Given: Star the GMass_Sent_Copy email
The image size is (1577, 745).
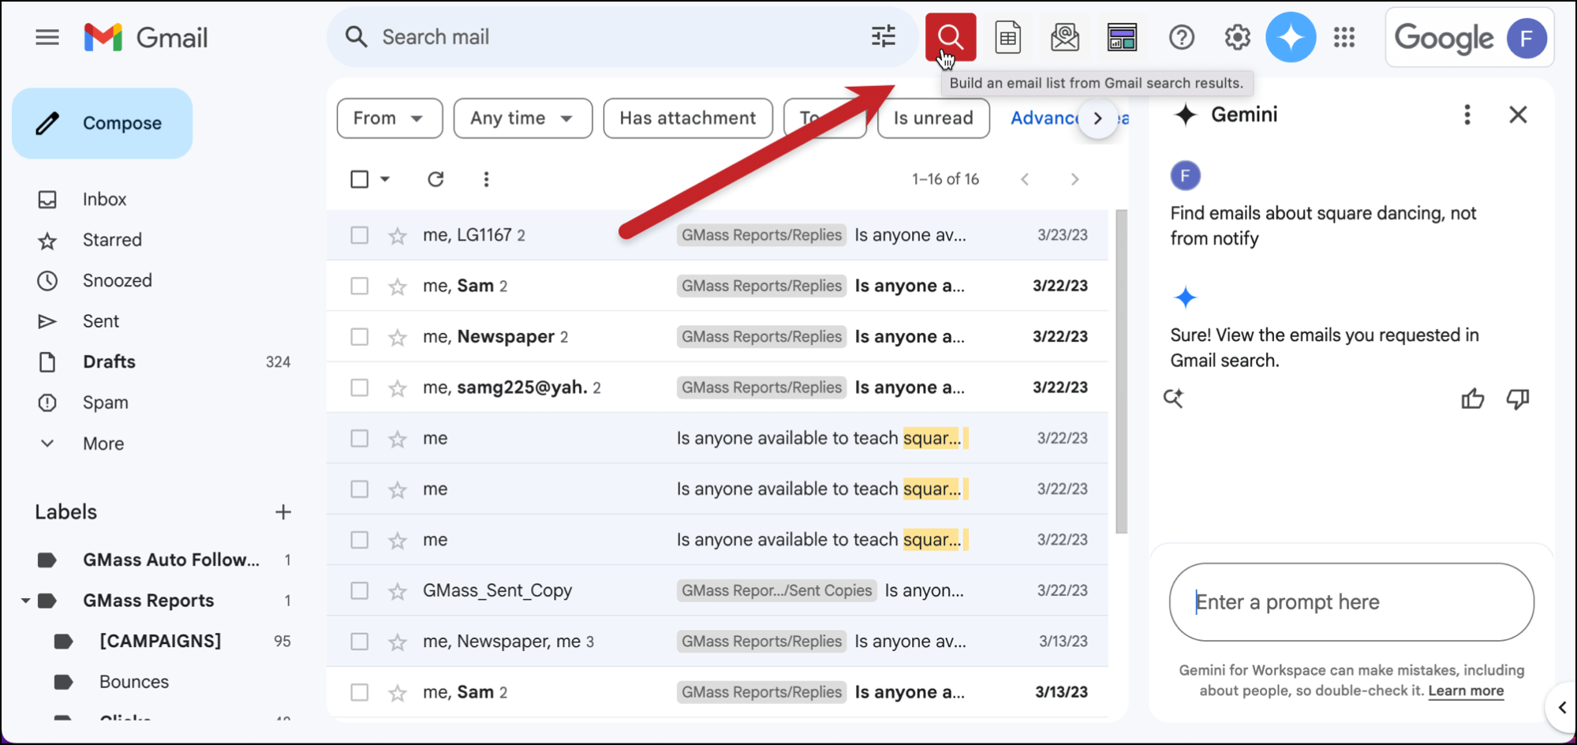Looking at the screenshot, I should 398,591.
